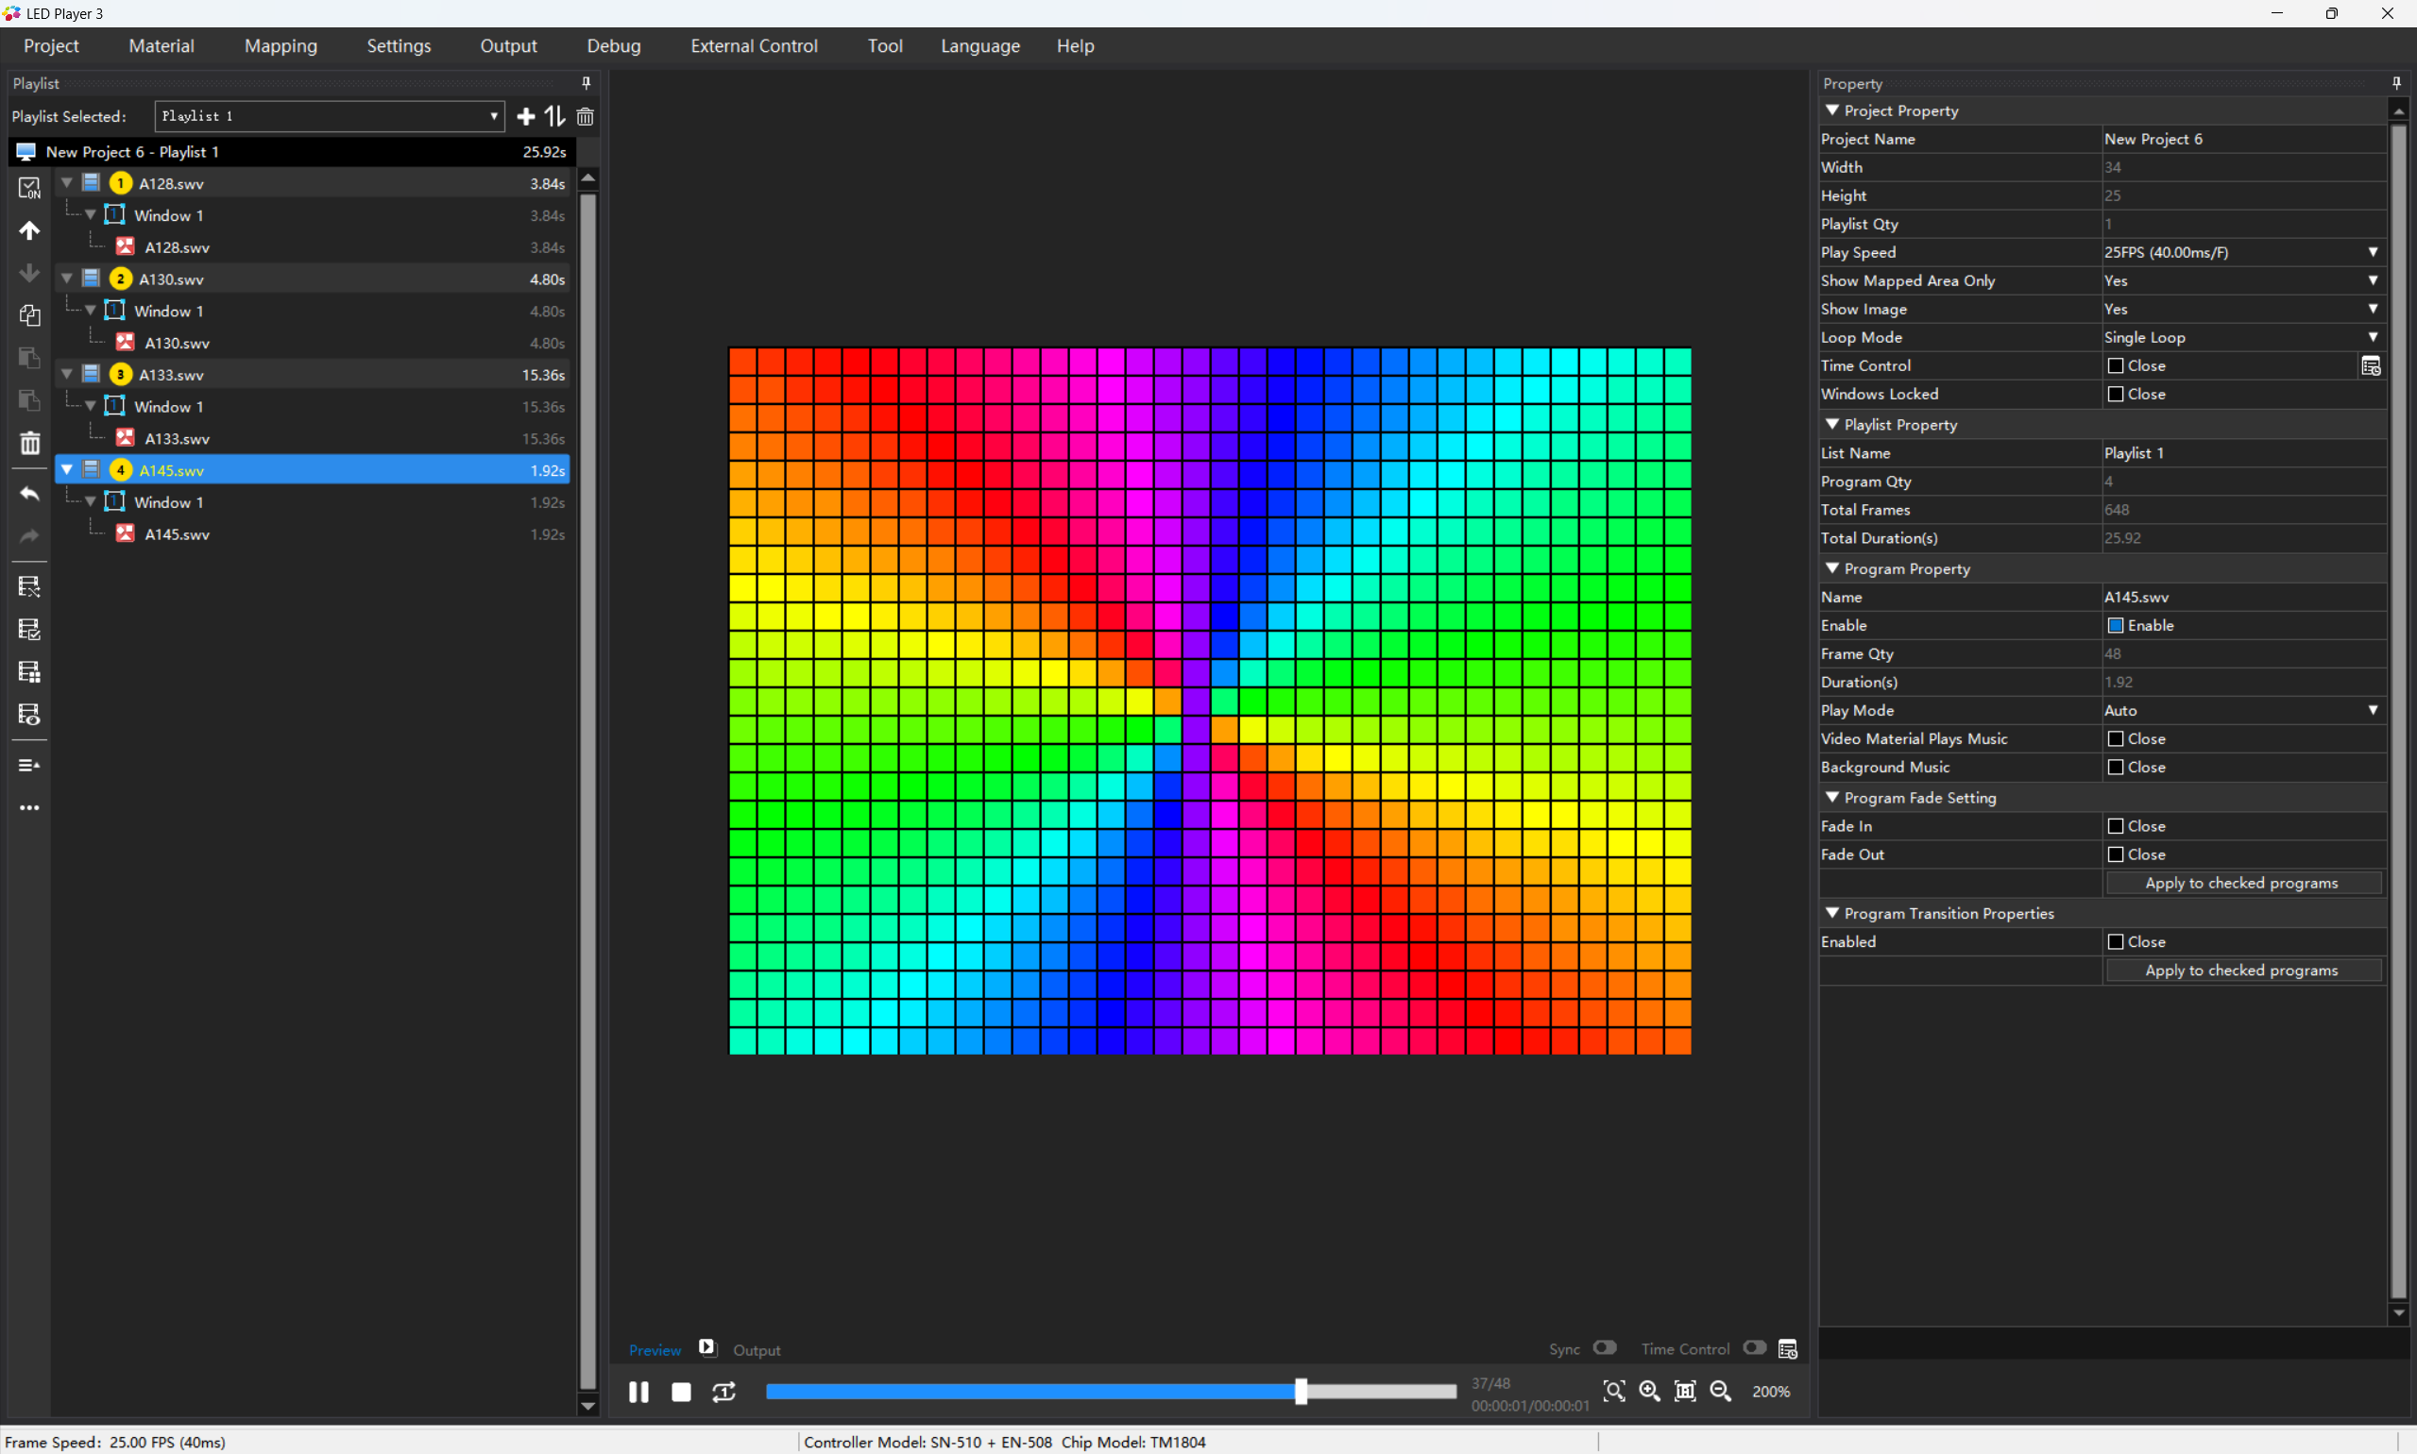Click the film strip icon with checkmark
2417x1454 pixels.
(29, 629)
